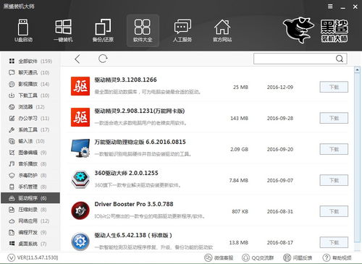Select the 软件大全 software library tab
The image size is (362, 264).
tap(143, 30)
